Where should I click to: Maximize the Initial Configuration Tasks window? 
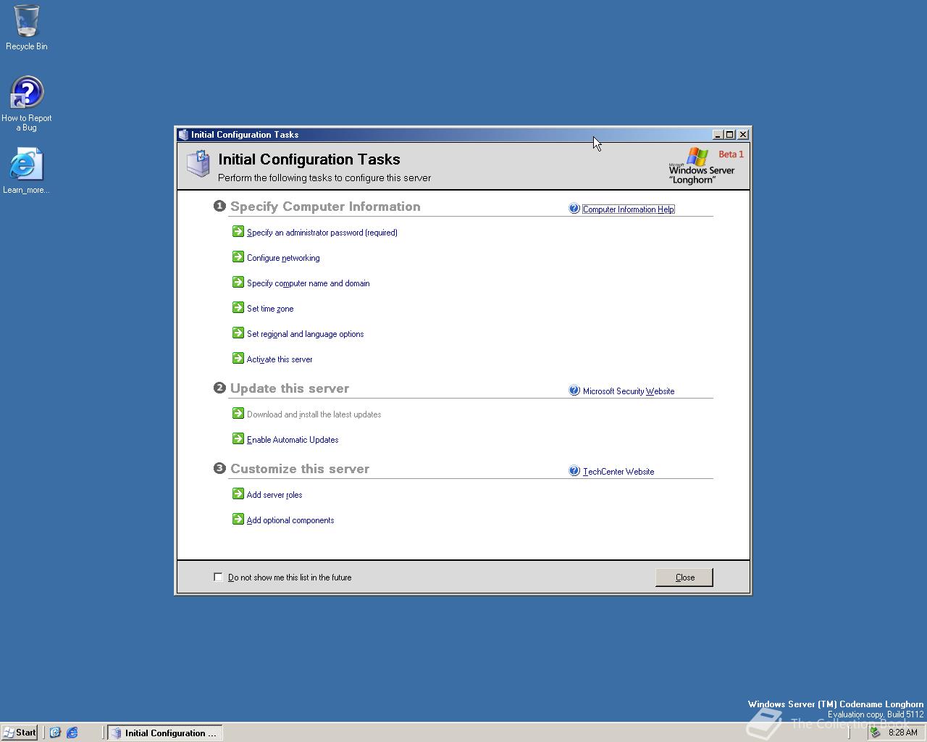coord(729,135)
